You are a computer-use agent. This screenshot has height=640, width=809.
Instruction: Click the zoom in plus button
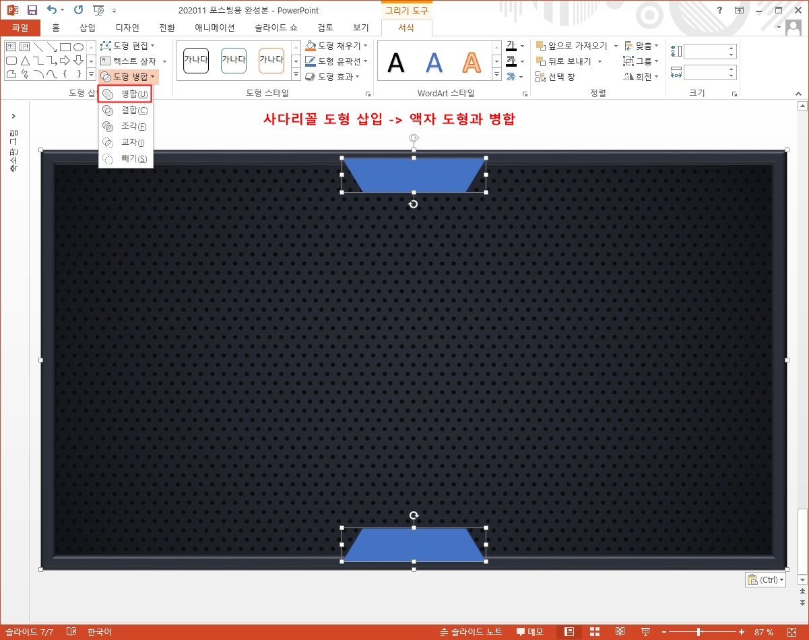pos(742,632)
